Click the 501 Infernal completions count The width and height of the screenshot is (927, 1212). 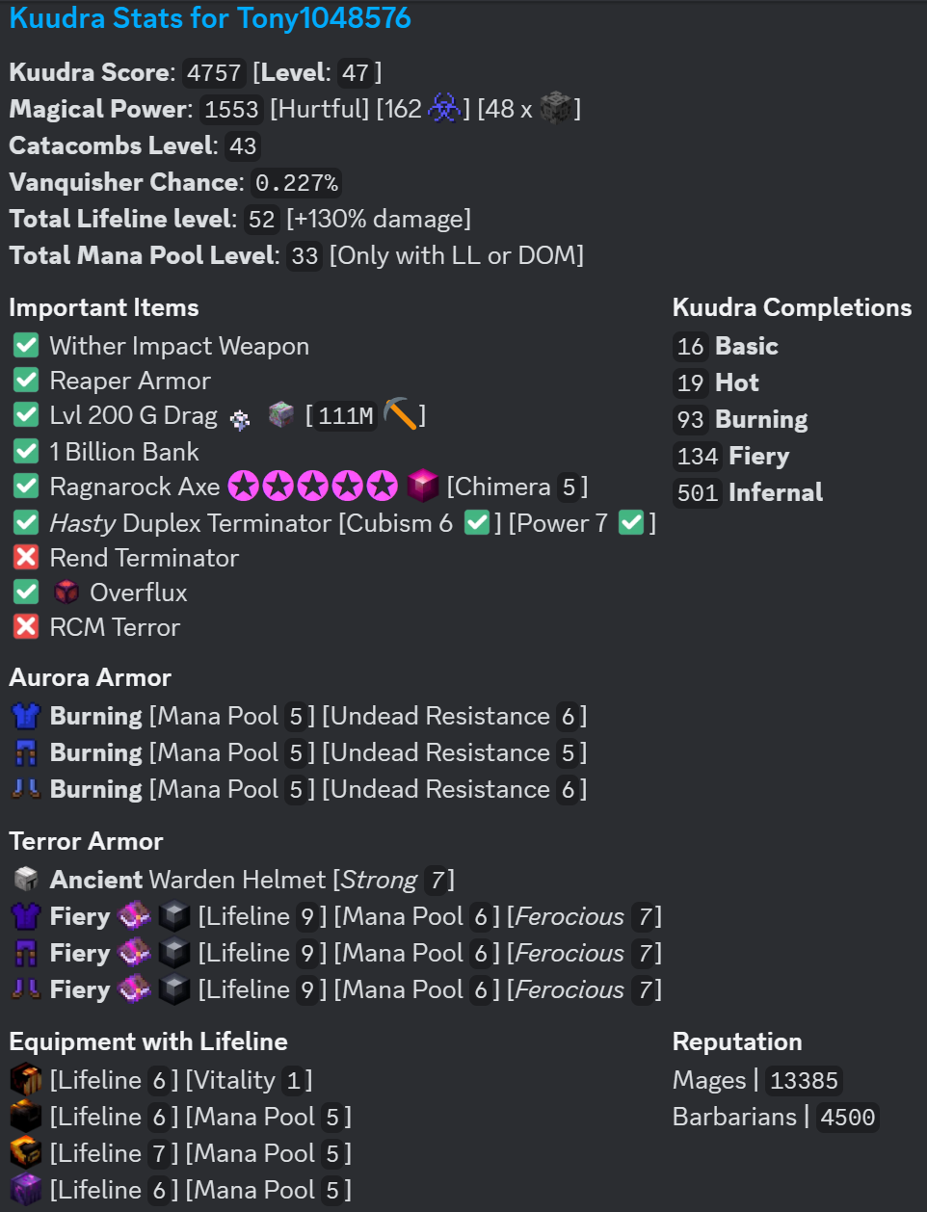tap(698, 492)
